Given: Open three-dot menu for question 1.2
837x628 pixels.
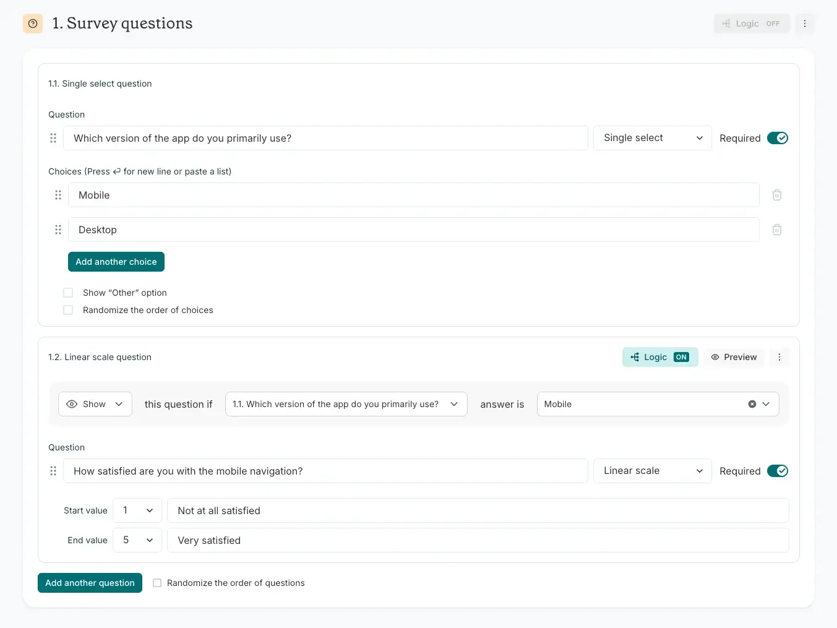Looking at the screenshot, I should pyautogui.click(x=779, y=357).
